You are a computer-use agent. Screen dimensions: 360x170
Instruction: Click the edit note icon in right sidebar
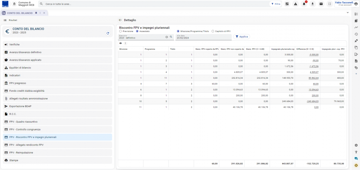pyautogui.click(x=356, y=54)
